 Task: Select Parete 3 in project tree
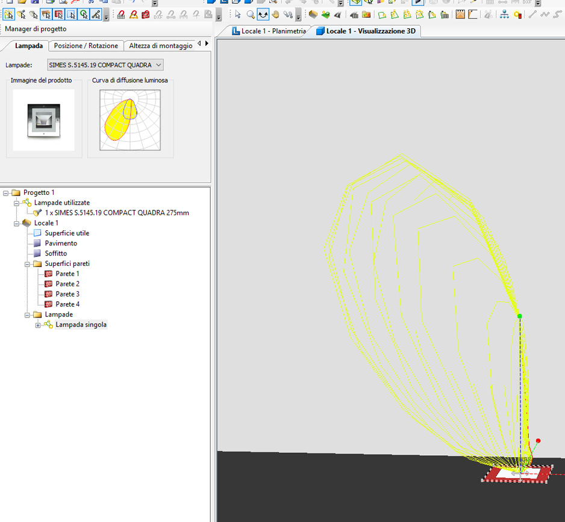click(67, 294)
